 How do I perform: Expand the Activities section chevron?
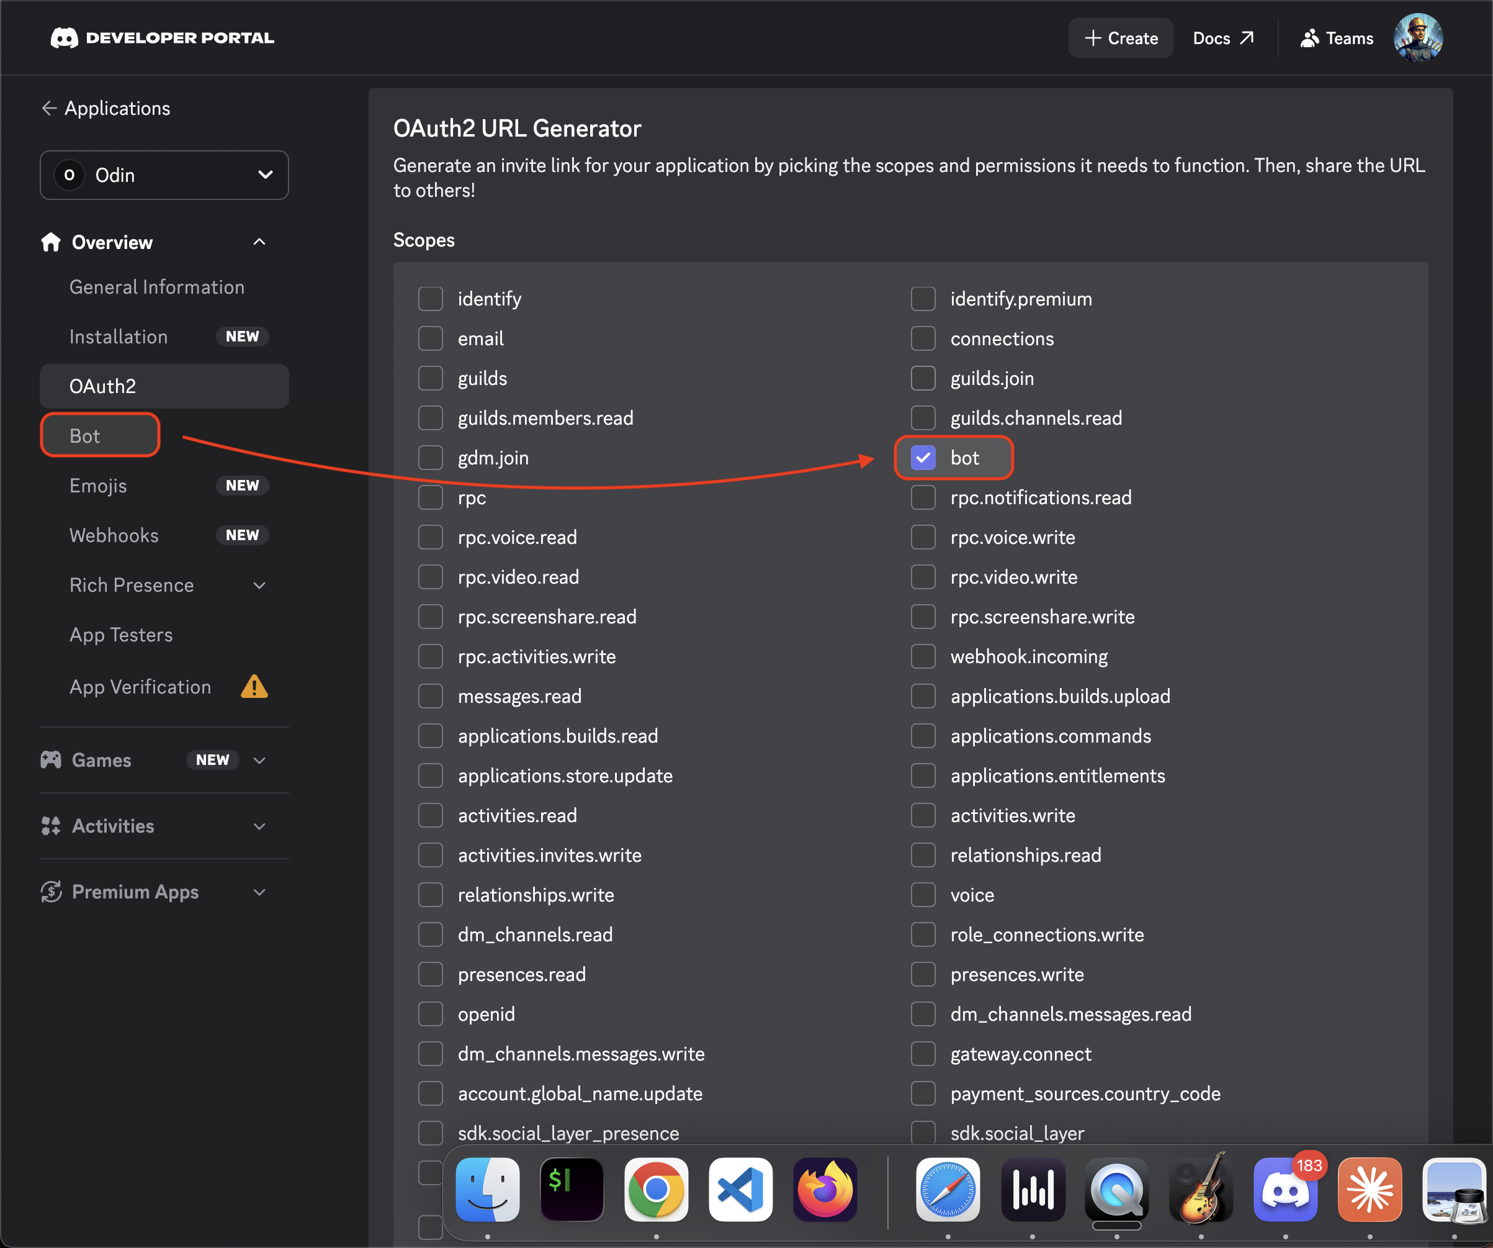pyautogui.click(x=259, y=826)
